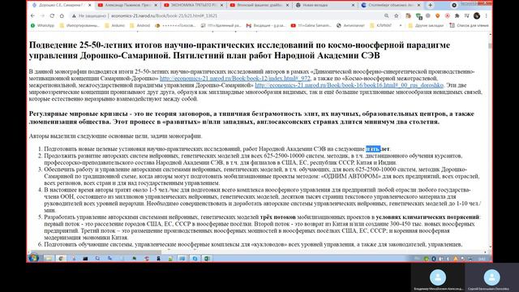Open the extensions puzzle icon

tap(457, 15)
